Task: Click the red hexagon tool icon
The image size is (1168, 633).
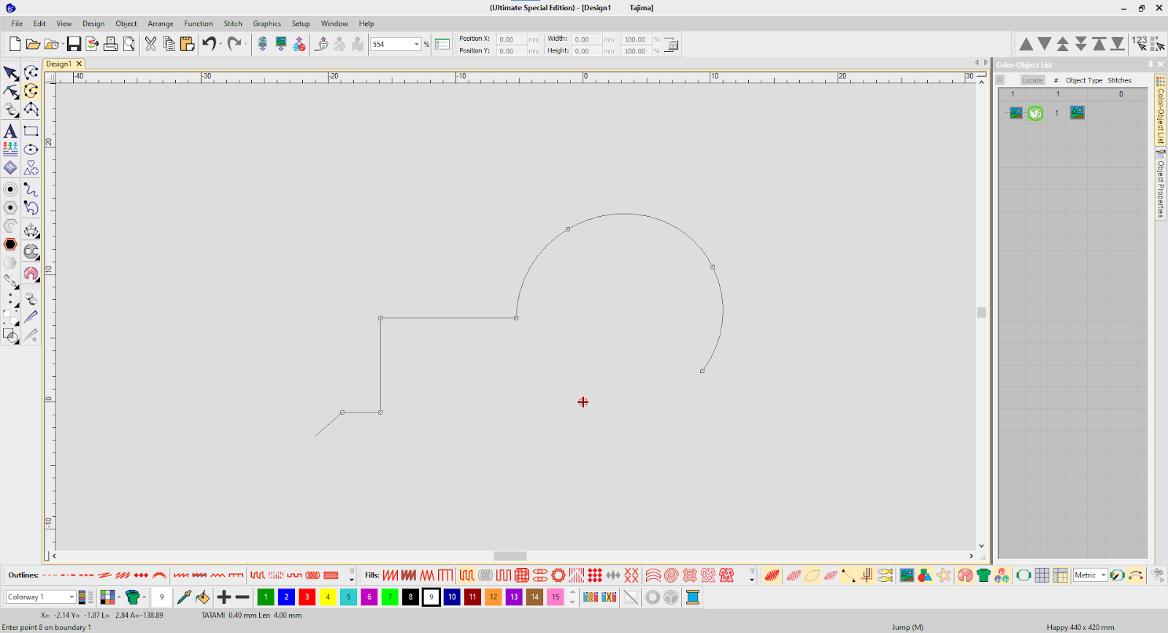Action: [x=10, y=245]
